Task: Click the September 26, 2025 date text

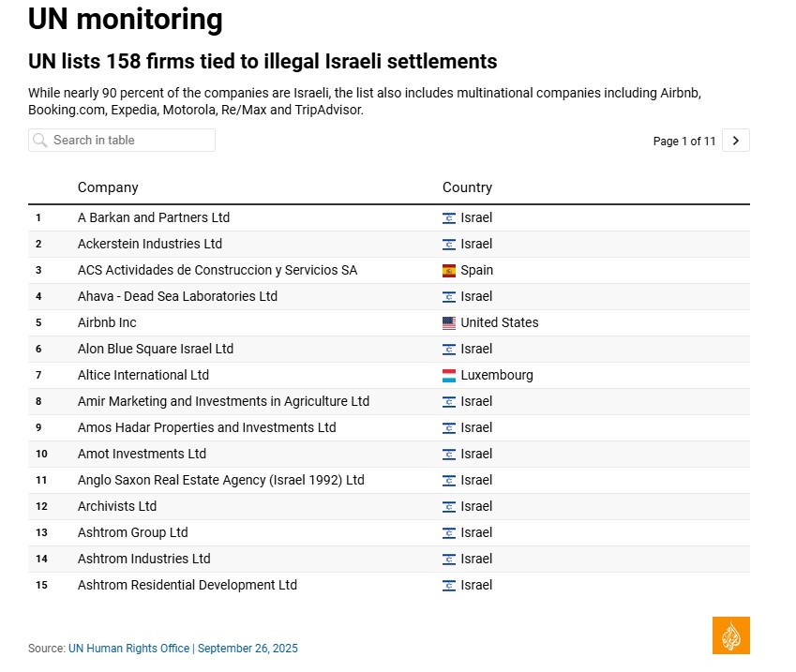Action: tap(248, 649)
